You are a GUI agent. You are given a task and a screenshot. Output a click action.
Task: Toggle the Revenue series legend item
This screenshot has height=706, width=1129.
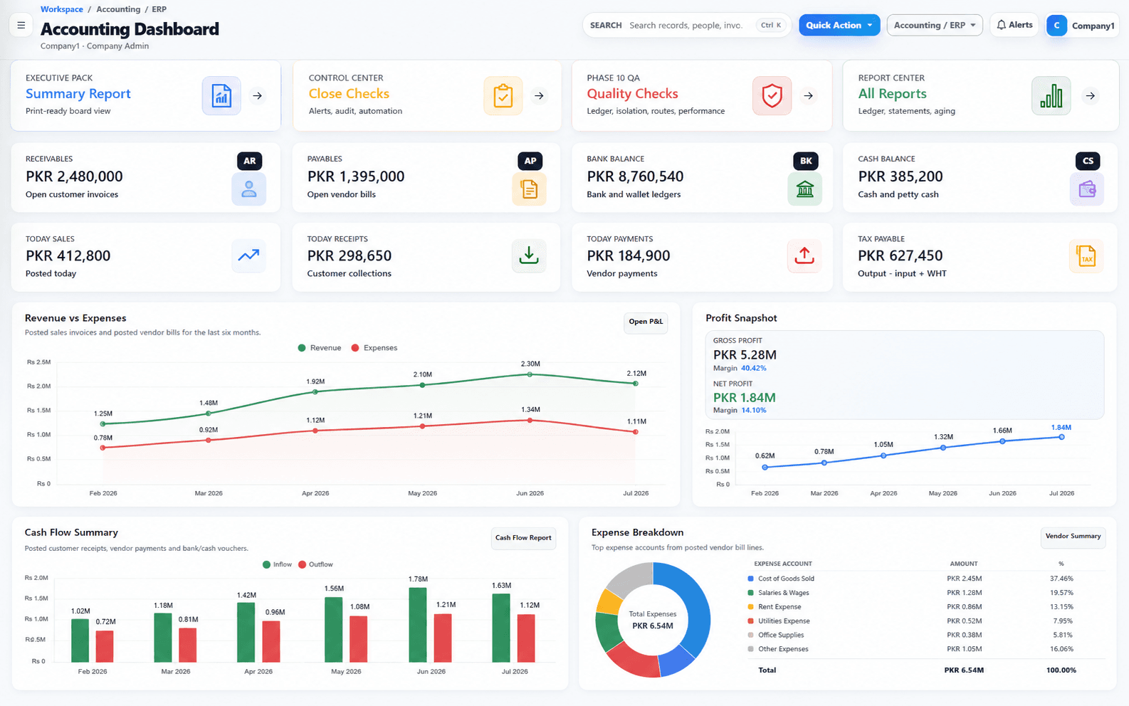[320, 348]
